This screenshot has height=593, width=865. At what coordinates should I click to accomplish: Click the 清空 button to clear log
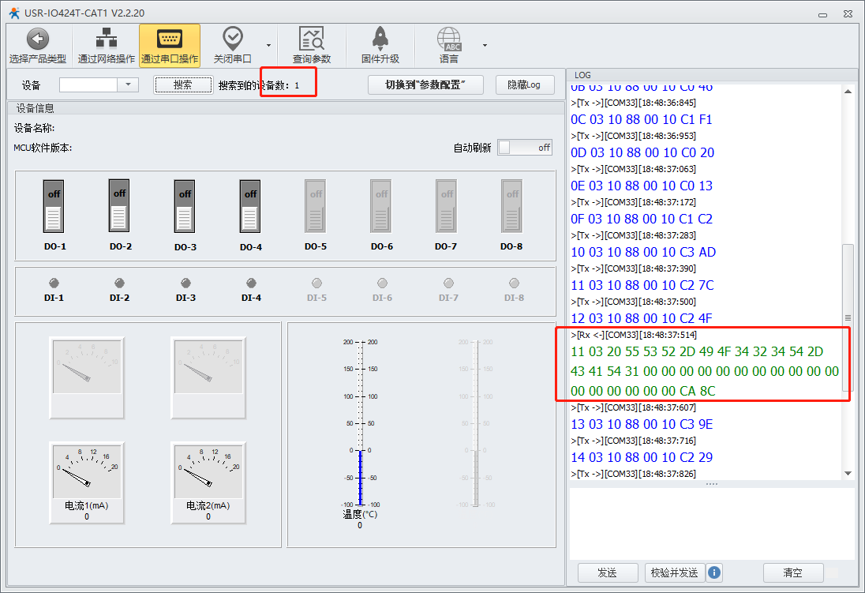(x=792, y=572)
